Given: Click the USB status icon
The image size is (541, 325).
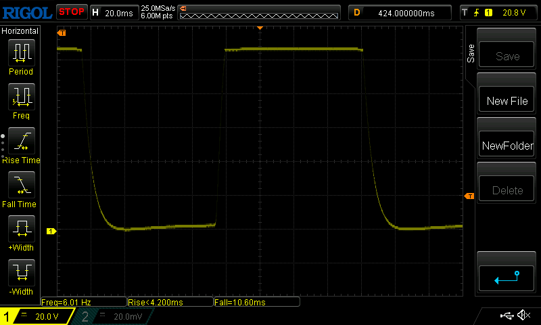Looking at the screenshot, I should (x=506, y=316).
